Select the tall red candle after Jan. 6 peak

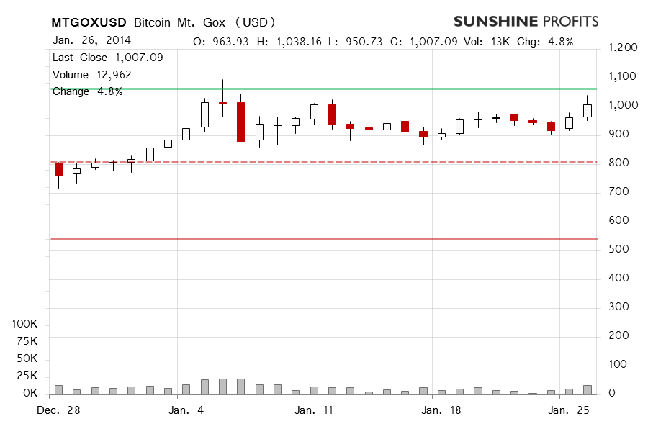pyautogui.click(x=240, y=122)
